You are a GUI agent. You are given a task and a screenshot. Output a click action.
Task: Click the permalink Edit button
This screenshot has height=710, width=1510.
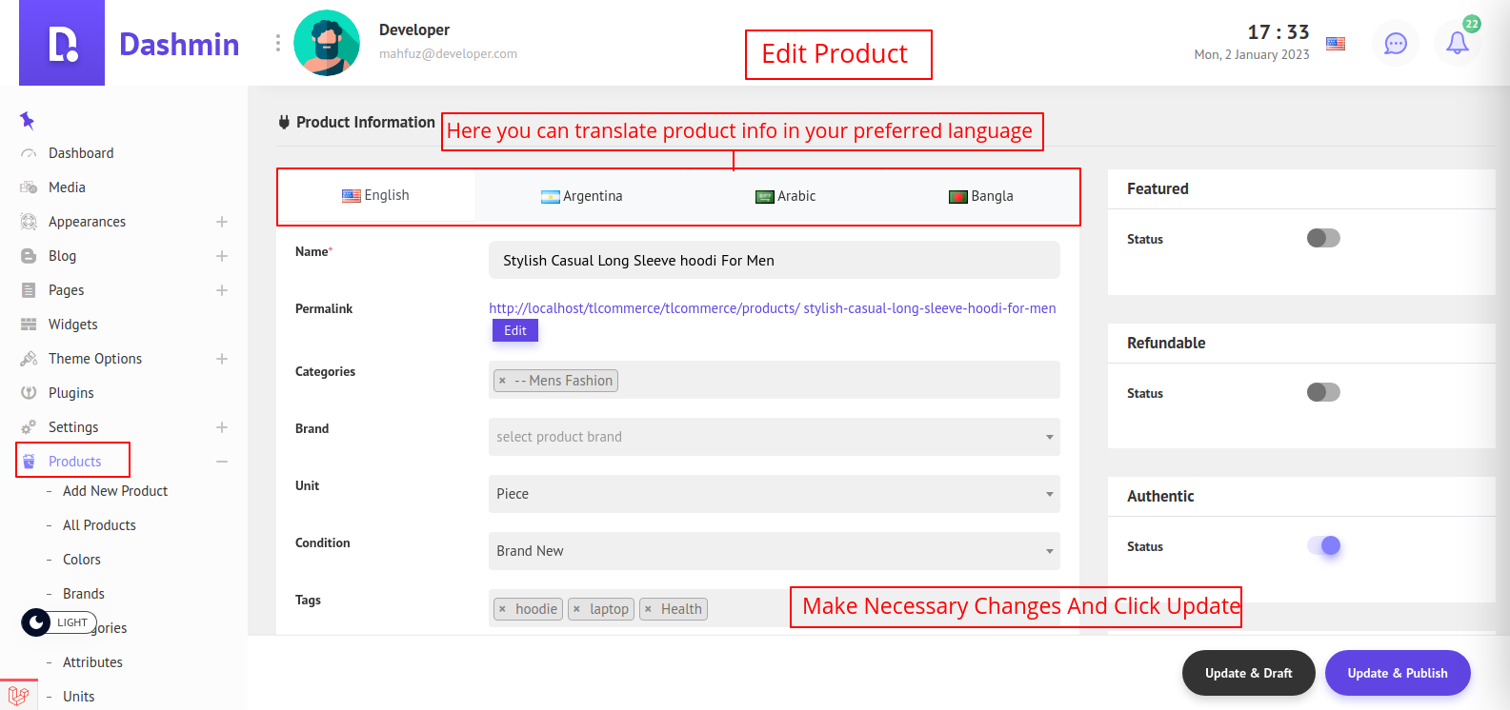515,330
